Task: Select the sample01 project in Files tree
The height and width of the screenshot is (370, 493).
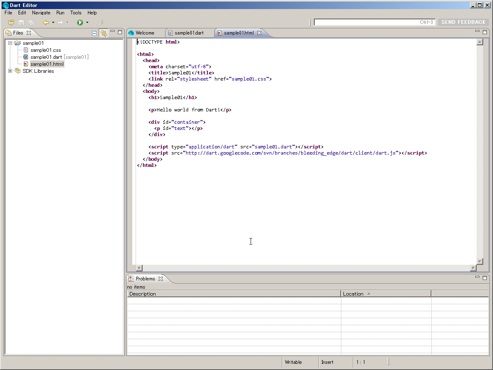Action: (33, 43)
